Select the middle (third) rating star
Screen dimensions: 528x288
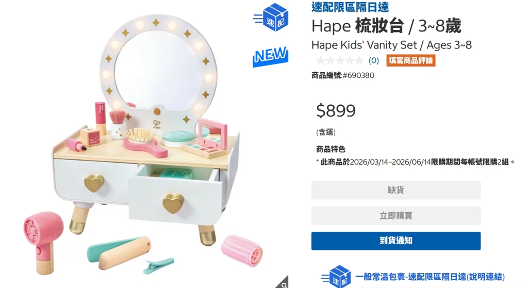[340, 60]
